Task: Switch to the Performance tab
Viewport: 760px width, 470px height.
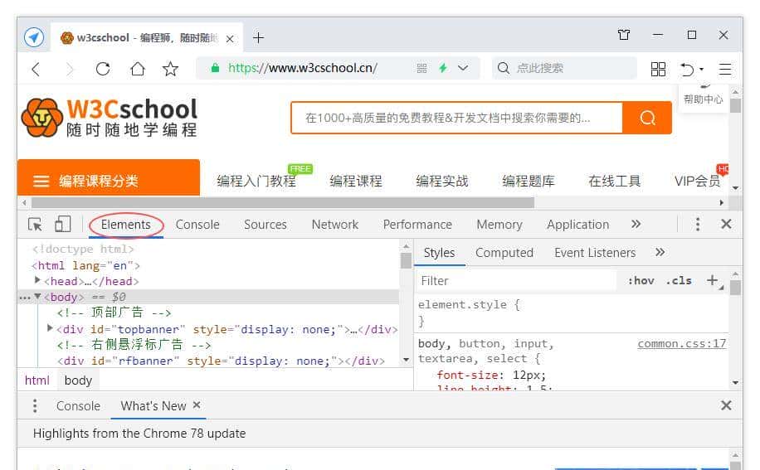Action: pyautogui.click(x=417, y=225)
